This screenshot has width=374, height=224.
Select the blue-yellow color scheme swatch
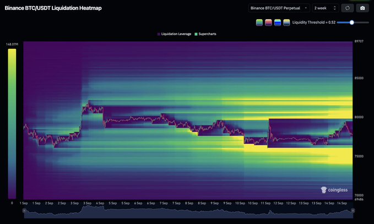tap(278, 23)
